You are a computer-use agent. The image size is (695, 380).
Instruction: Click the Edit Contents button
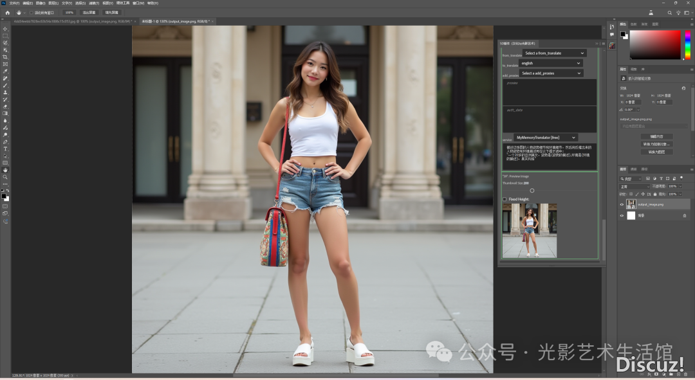click(656, 136)
